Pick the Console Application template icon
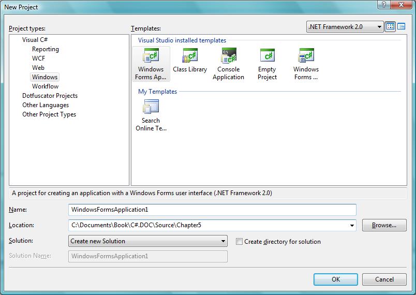The image size is (416, 295). point(228,56)
